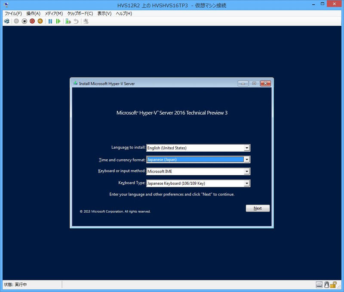Expand Keyboard or input method dropdown arrow
This screenshot has height=292, width=344.
(x=247, y=171)
